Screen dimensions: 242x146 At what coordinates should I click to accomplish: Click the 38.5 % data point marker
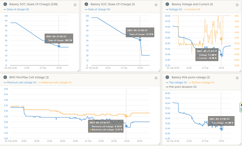point(59,46)
